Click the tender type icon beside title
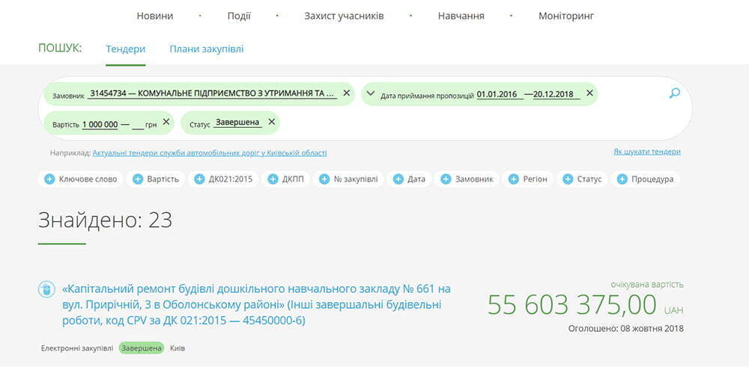Image resolution: width=749 pixels, height=367 pixels. point(46,289)
